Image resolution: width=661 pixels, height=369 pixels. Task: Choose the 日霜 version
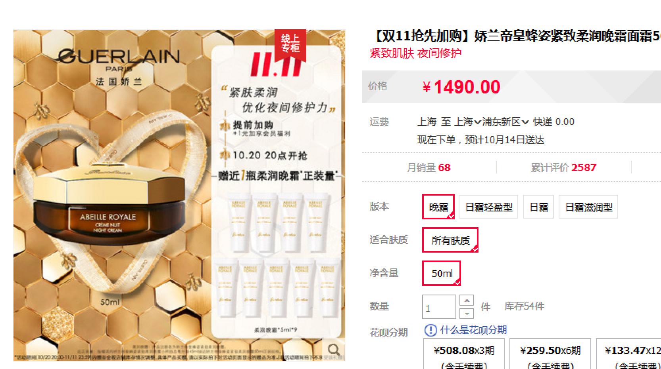[538, 207]
